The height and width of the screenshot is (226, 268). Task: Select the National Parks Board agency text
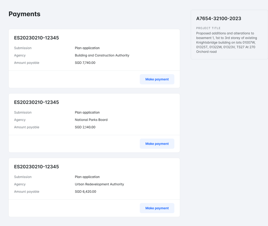91,120
